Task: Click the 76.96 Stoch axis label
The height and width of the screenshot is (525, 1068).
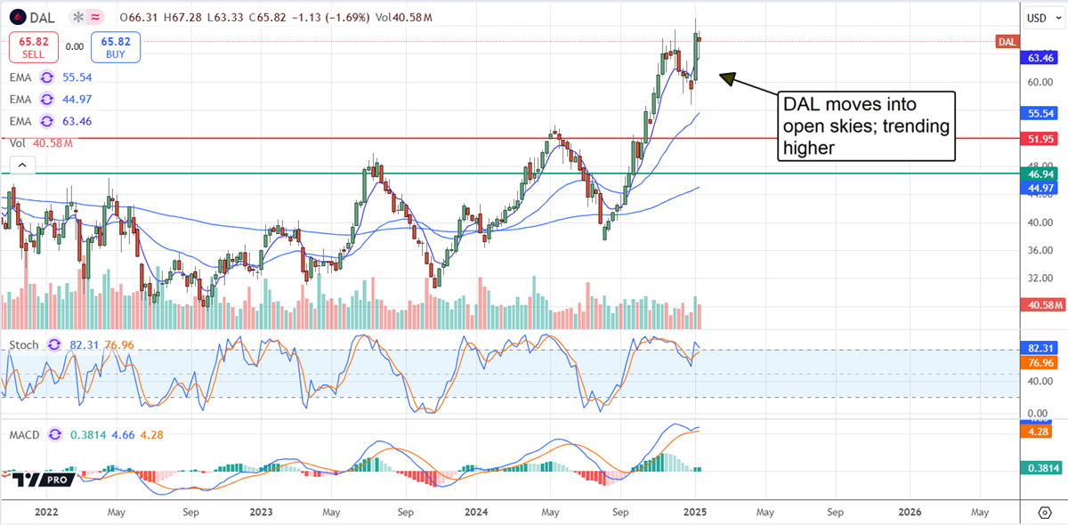Action: [x=1041, y=363]
